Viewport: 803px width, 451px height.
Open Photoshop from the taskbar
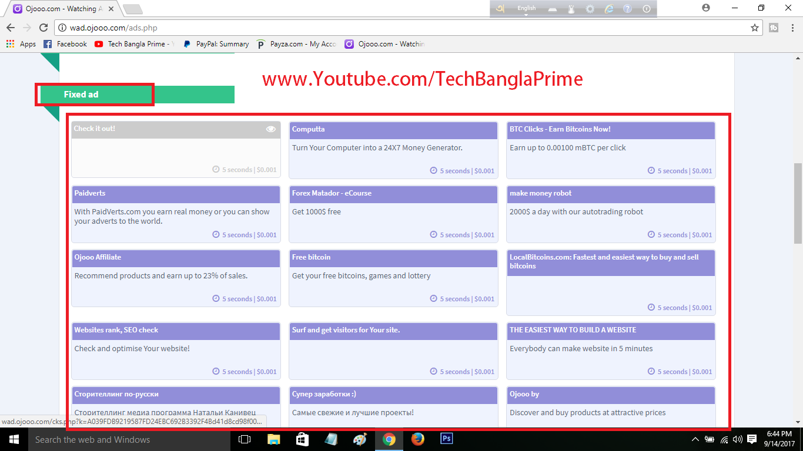point(446,439)
